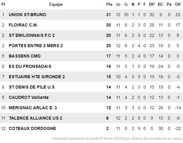Select the BC column header
183x143 pixels.
pyautogui.click(x=161, y=5)
